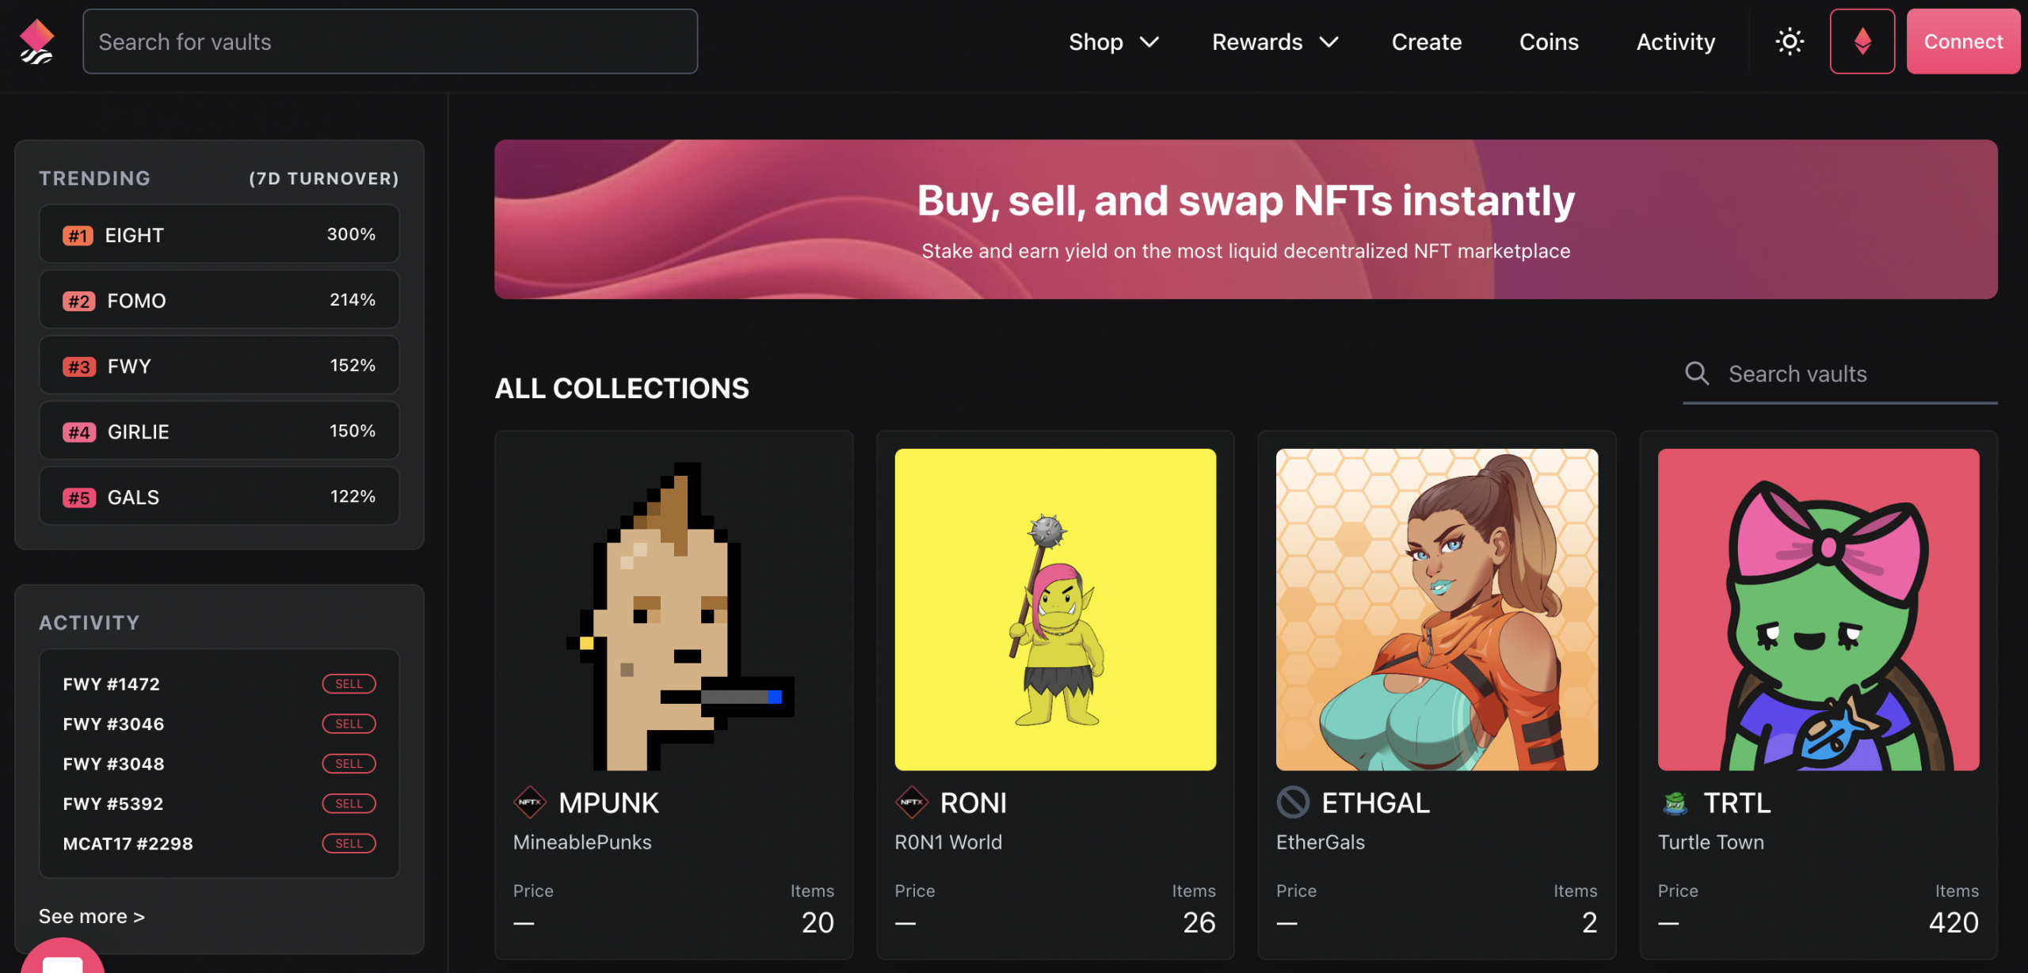
Task: Open the Ethereum network selector button
Action: [1862, 41]
